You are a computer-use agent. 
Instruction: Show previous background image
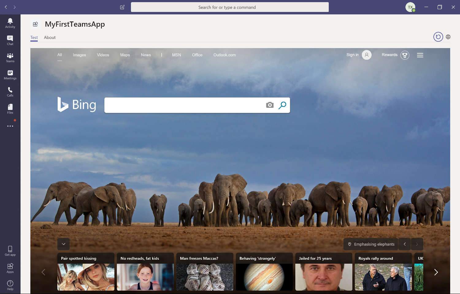pyautogui.click(x=405, y=244)
